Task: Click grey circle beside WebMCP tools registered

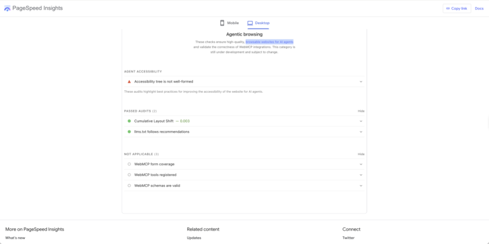Action: [129, 175]
